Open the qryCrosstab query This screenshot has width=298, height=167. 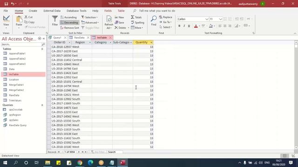(16, 109)
